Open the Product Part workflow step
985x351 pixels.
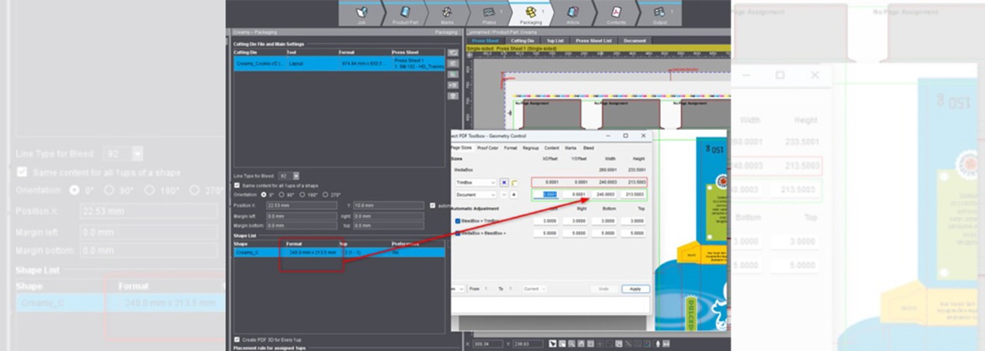pyautogui.click(x=405, y=14)
